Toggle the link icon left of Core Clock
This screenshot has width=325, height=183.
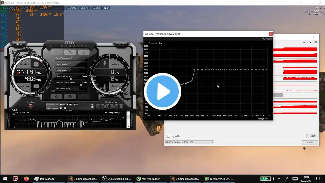click(x=53, y=76)
